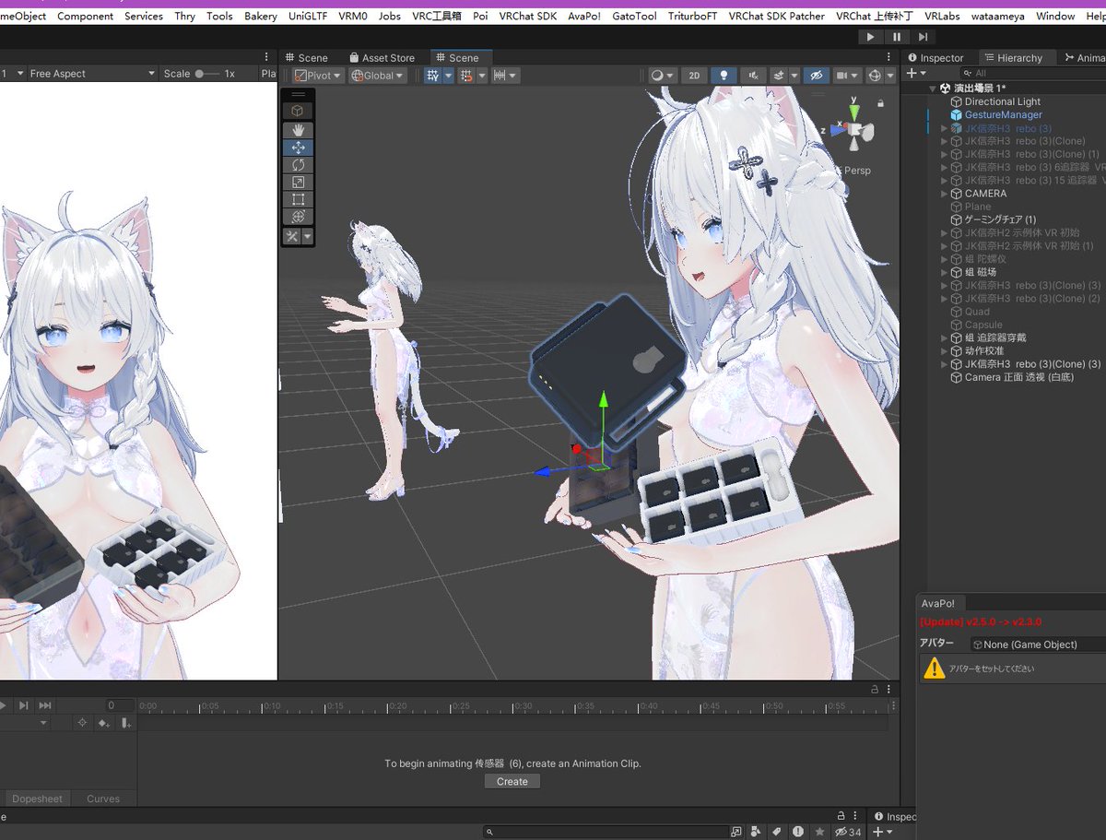Collapse the 演出場景 1 scene root

tap(932, 89)
